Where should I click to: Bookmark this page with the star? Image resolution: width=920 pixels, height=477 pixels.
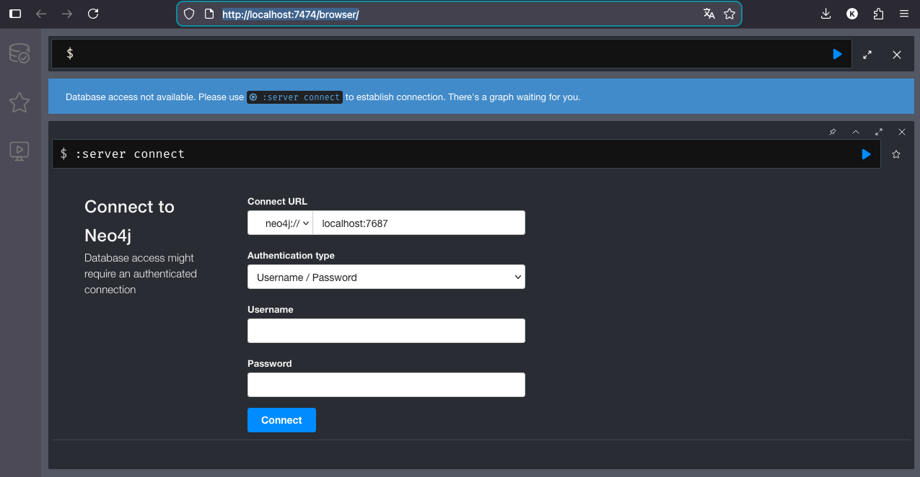[x=730, y=14]
